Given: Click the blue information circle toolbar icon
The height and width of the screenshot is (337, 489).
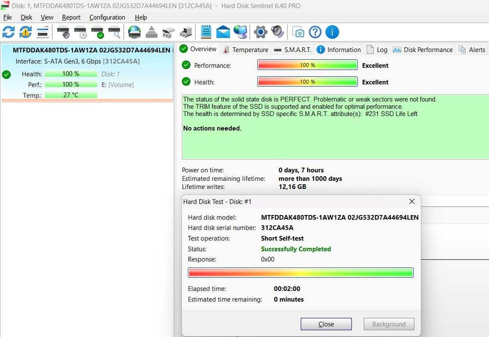Looking at the screenshot, I should (x=332, y=32).
